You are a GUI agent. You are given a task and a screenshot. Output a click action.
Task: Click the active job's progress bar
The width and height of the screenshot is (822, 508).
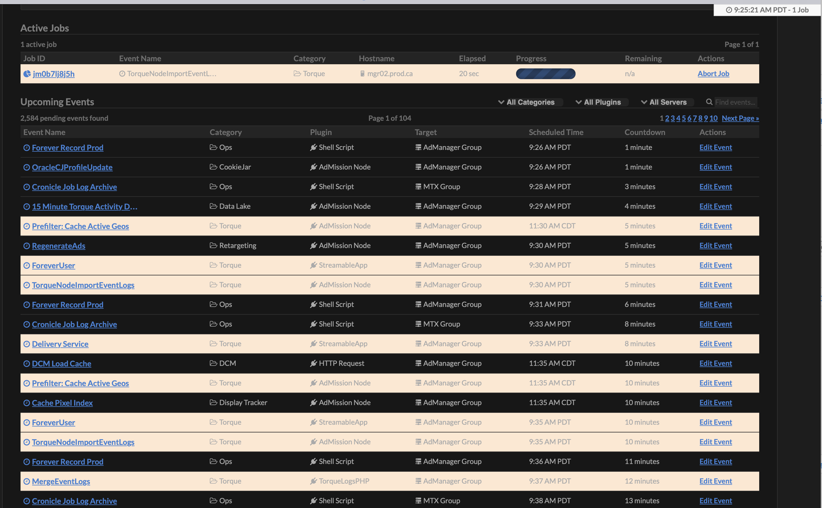click(x=545, y=73)
